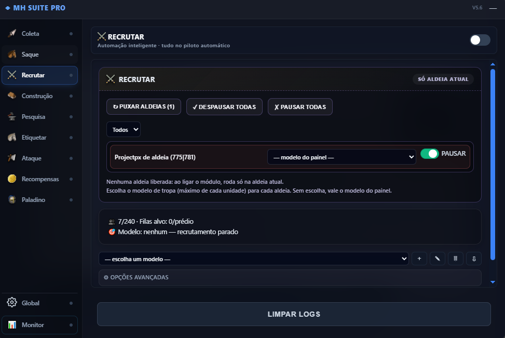
Task: Toggle the Monitor status dot
Action: point(71,325)
